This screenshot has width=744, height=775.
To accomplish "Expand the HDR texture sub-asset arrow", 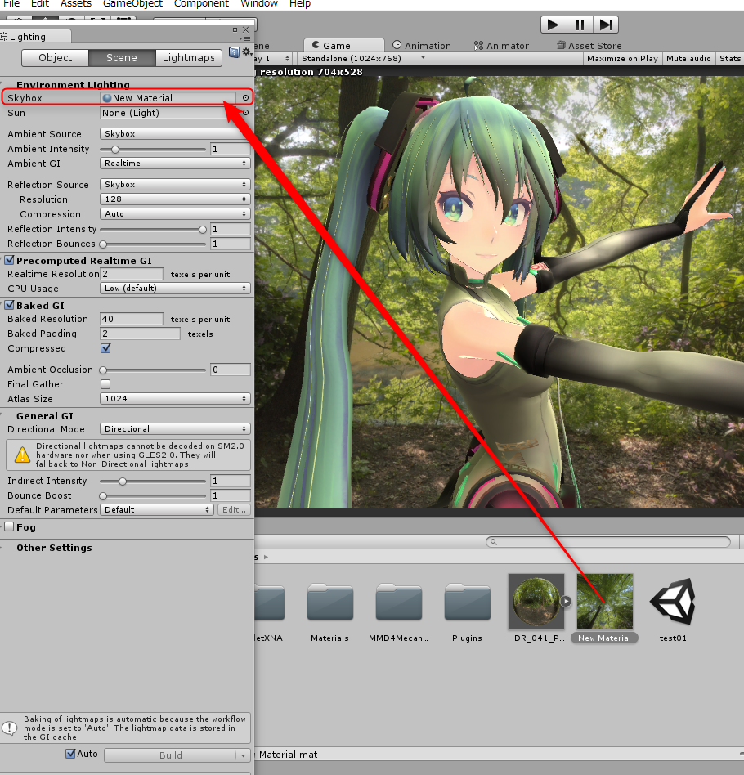I will click(566, 602).
